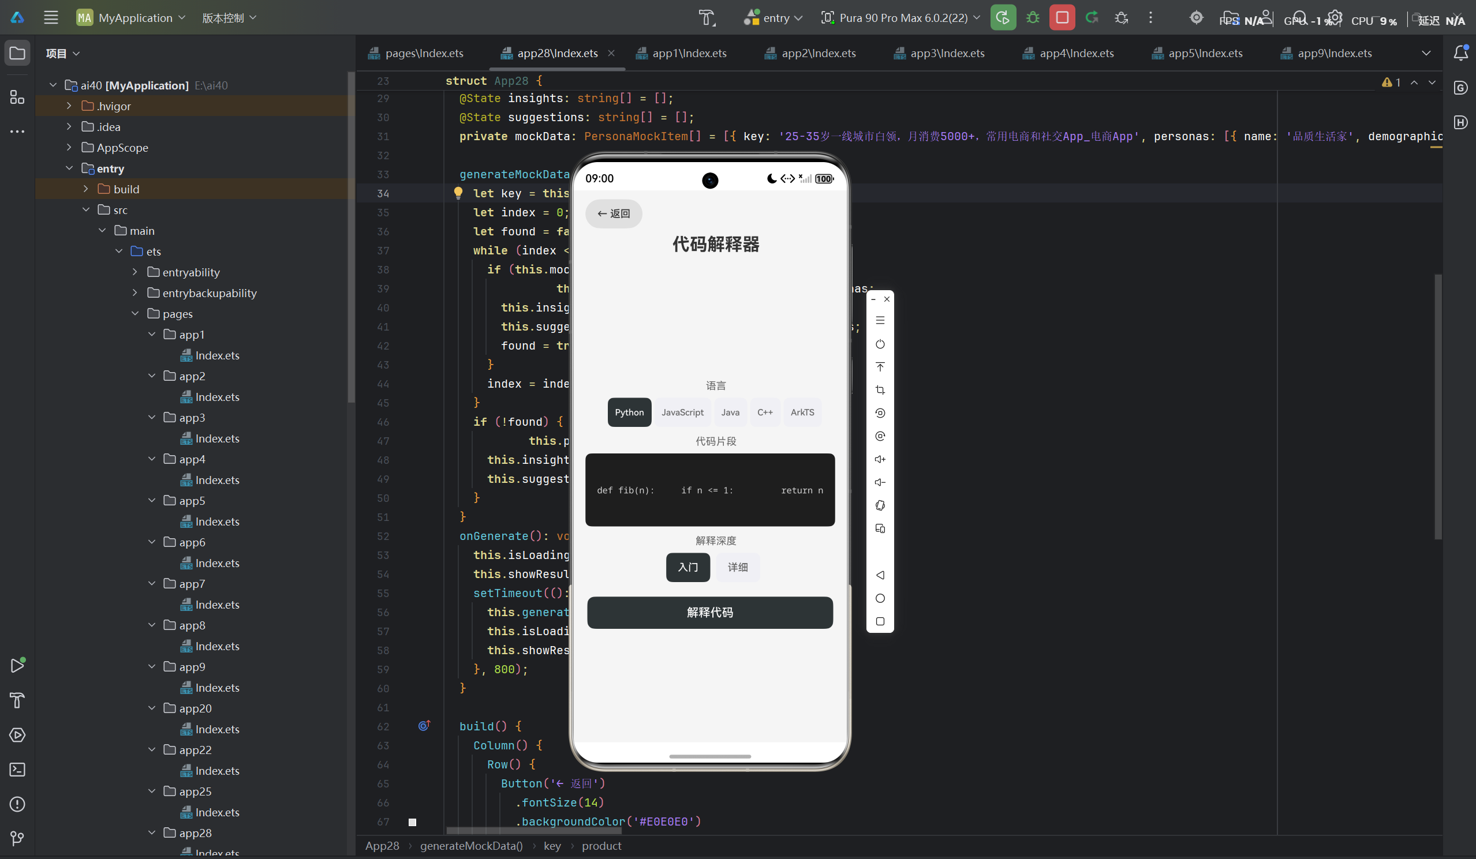The width and height of the screenshot is (1476, 859).
Task: Click emulator volume down icon
Action: (880, 482)
